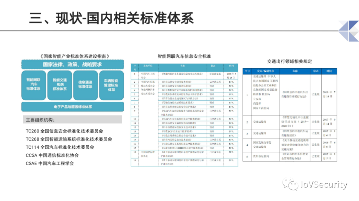
Task: Click the 公安部 line in row 1
Action: point(257,99)
